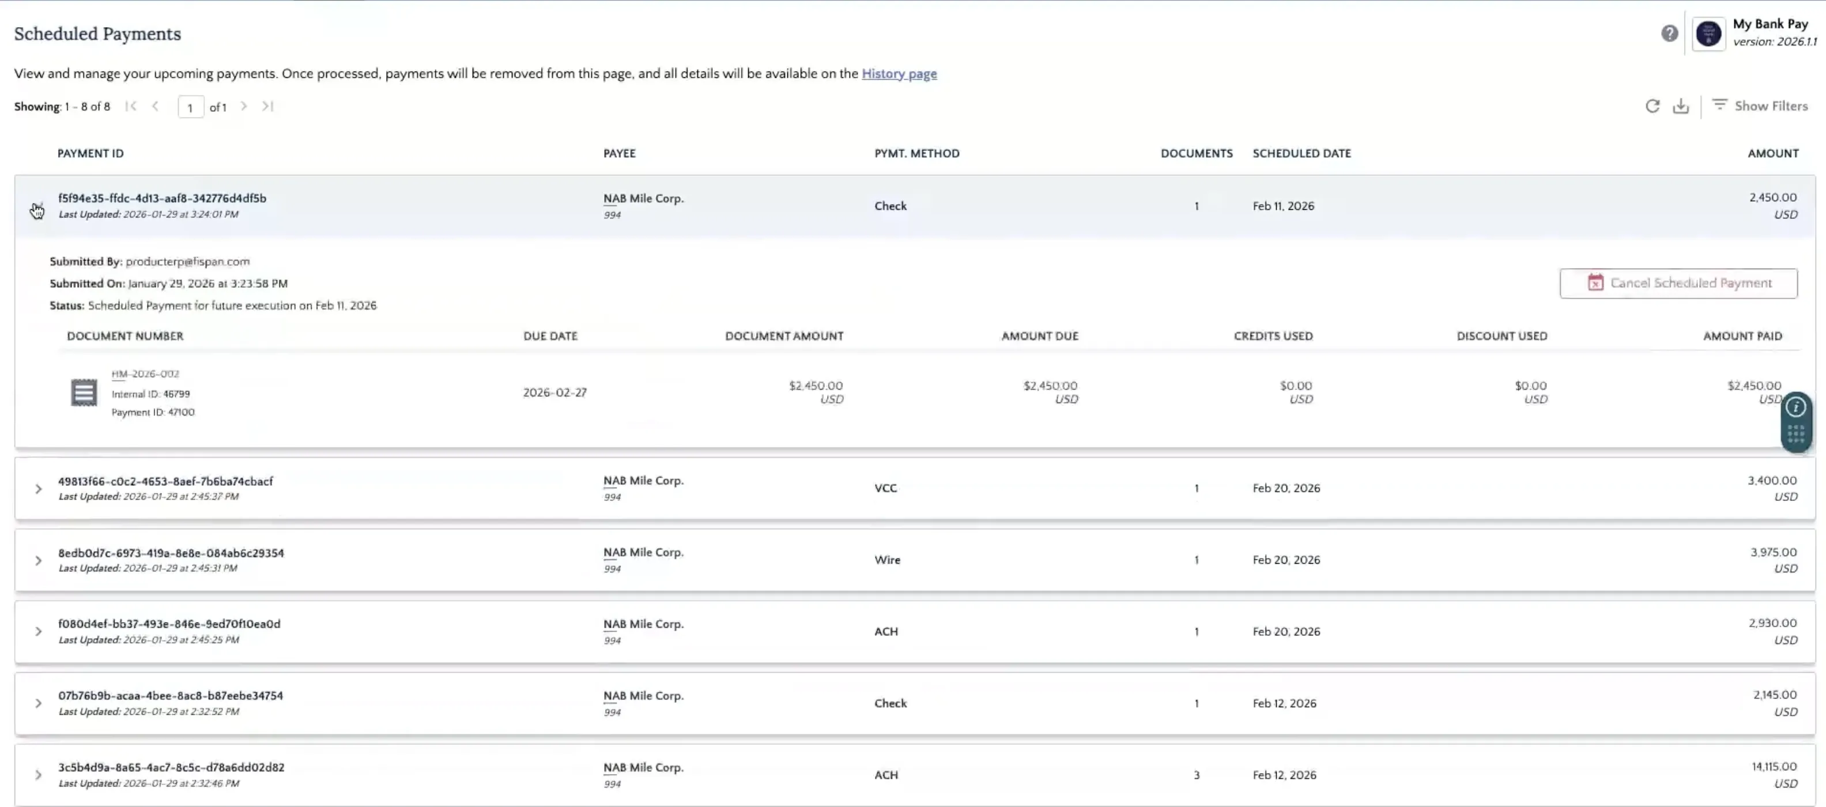Expand payment 8edb0d7c Wire row
Screen dimensions: 1826x807
coord(38,561)
